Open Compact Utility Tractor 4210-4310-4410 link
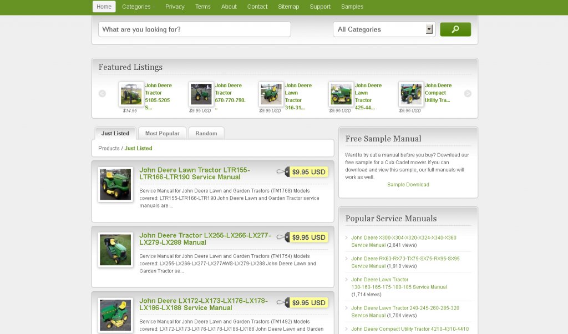 pos(410,329)
